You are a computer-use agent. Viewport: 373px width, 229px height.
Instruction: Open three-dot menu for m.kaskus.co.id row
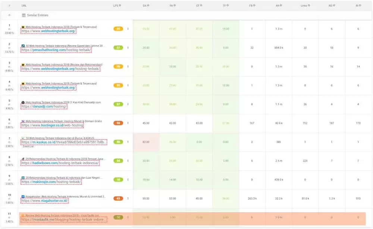pos(128,142)
